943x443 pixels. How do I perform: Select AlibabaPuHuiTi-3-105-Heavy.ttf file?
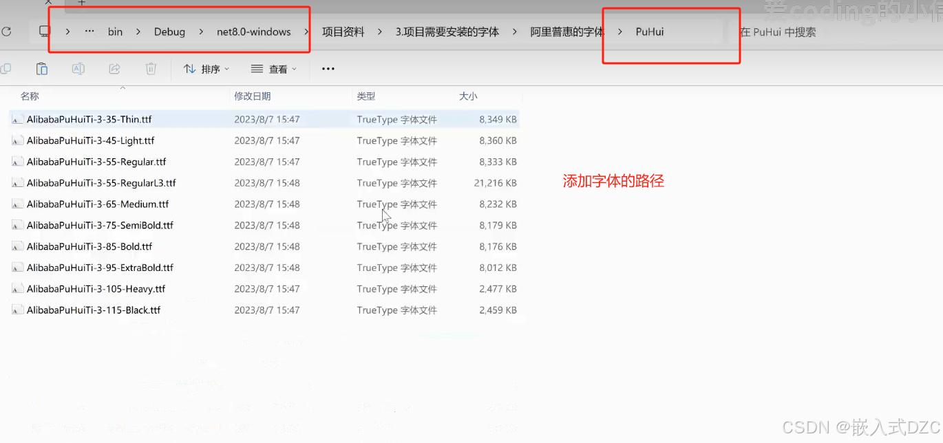264,289
